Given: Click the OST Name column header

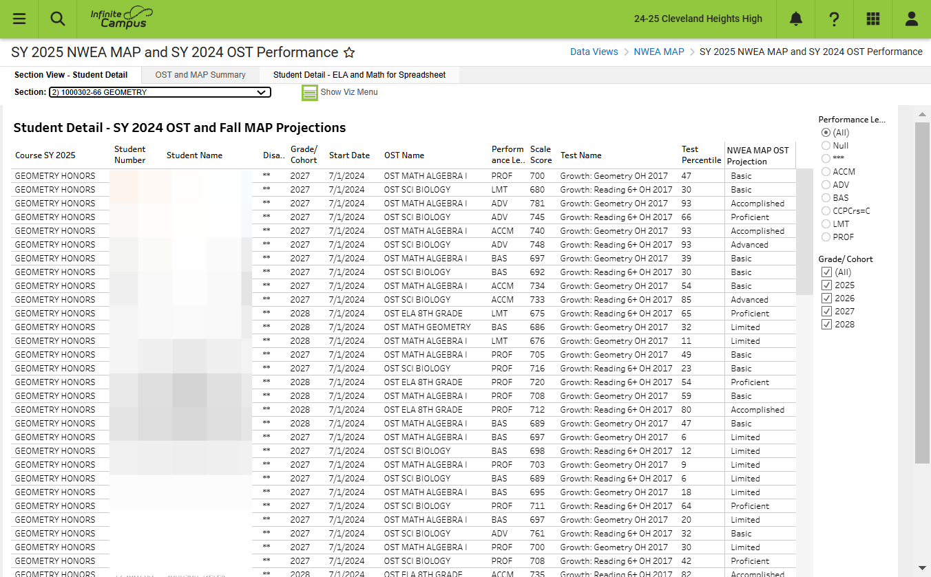Looking at the screenshot, I should [404, 155].
